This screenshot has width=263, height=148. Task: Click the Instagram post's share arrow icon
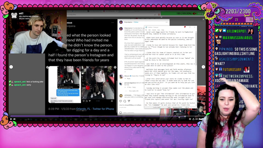coord(129,101)
